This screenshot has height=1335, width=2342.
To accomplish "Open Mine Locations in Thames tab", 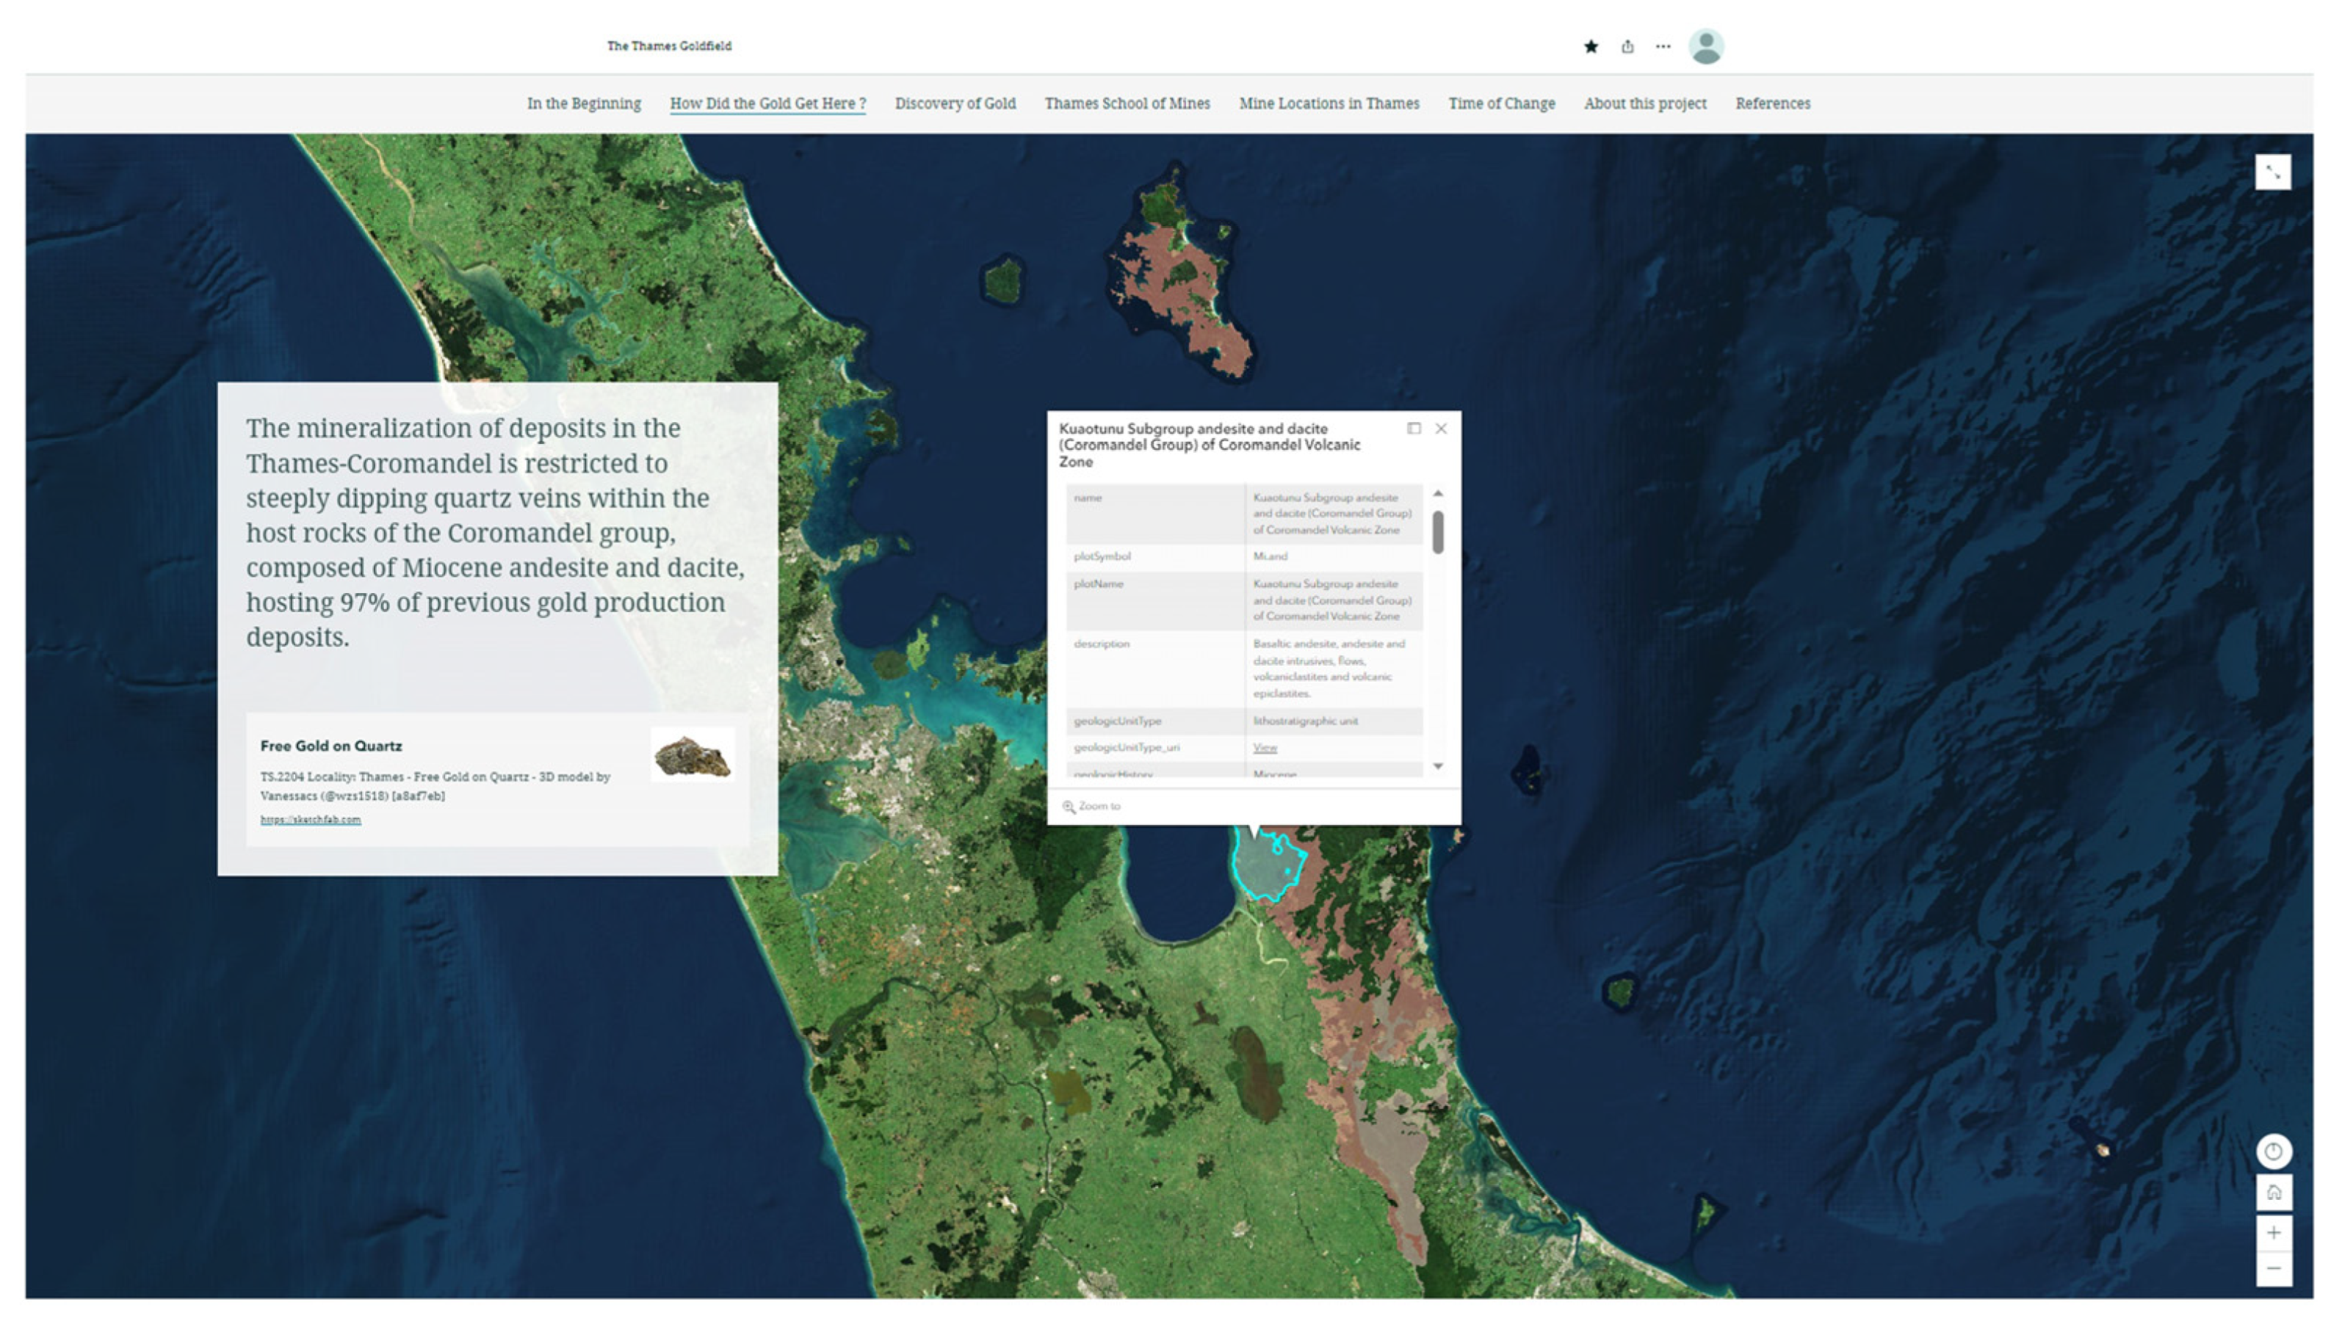I will [x=1329, y=103].
